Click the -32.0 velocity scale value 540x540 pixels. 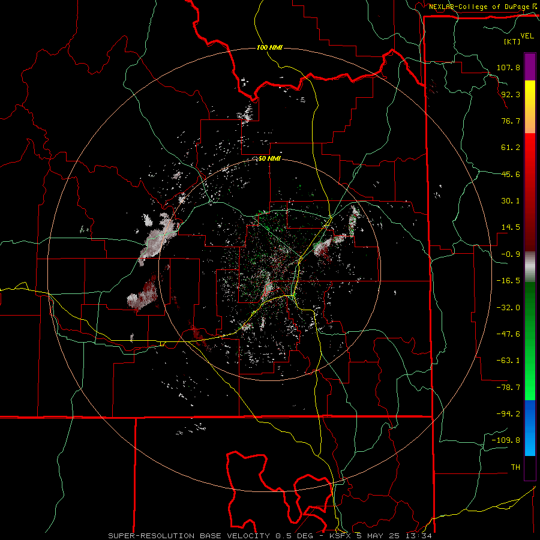pos(508,308)
